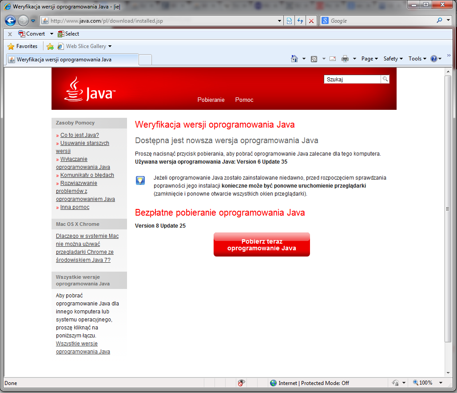This screenshot has width=457, height=393.
Task: Stop loading with the red X icon
Action: click(311, 21)
